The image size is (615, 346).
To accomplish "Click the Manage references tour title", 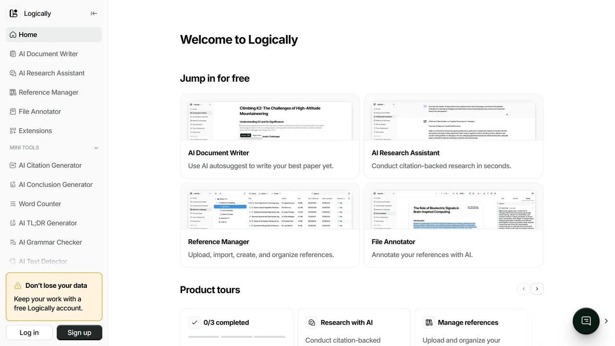I will click(x=468, y=322).
